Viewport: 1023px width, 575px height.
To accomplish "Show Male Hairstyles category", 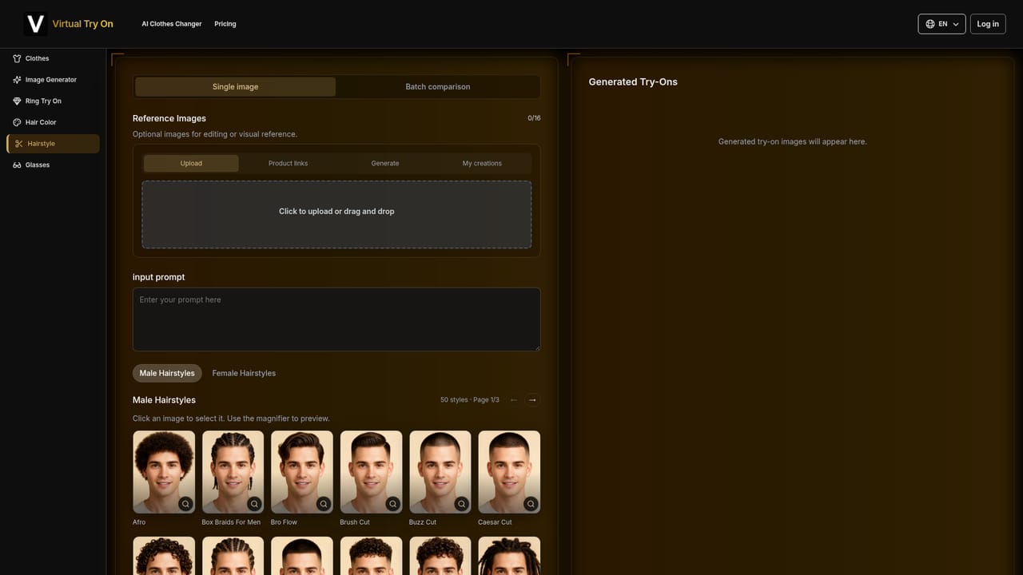I will (x=167, y=374).
